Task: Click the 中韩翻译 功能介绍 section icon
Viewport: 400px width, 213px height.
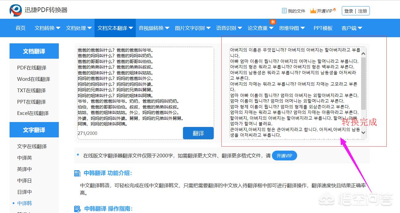Action: pos(77,173)
